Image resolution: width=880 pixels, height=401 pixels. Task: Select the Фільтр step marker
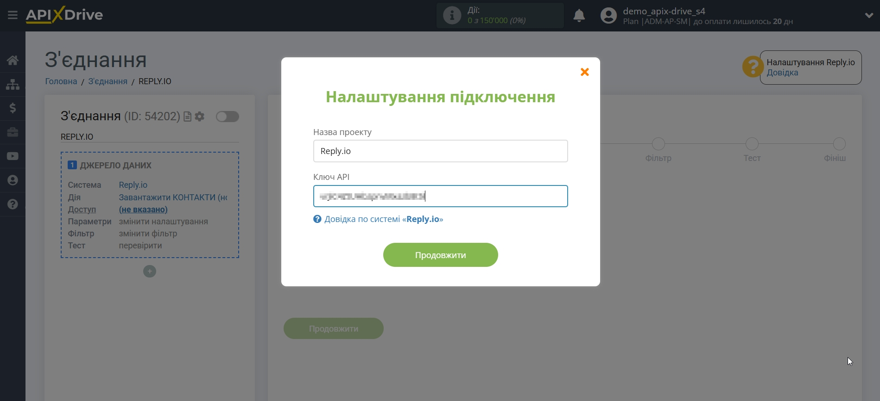[x=658, y=144]
